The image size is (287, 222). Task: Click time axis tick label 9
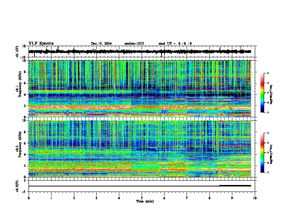pos(232,198)
